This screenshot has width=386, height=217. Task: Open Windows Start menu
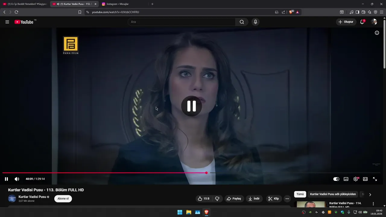click(180, 212)
